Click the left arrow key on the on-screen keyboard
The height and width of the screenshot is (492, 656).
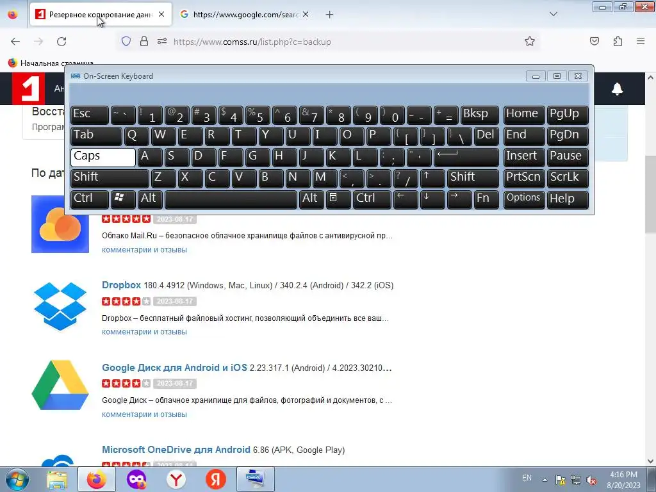406,199
